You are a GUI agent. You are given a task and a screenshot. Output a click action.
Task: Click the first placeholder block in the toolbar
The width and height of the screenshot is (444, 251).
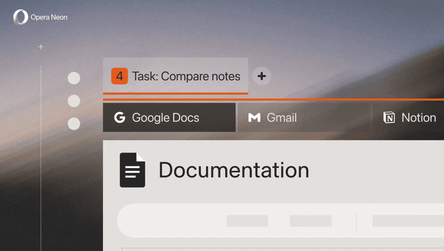click(x=247, y=221)
